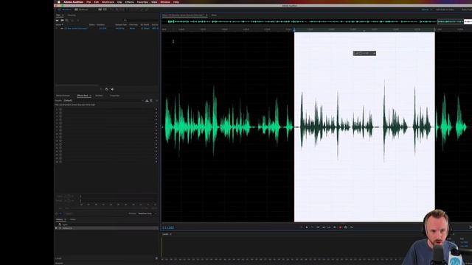
Task: Switch to the Properties tab
Action: pos(115,96)
